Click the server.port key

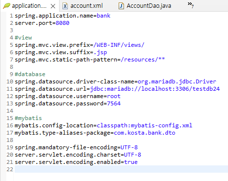click(34, 23)
